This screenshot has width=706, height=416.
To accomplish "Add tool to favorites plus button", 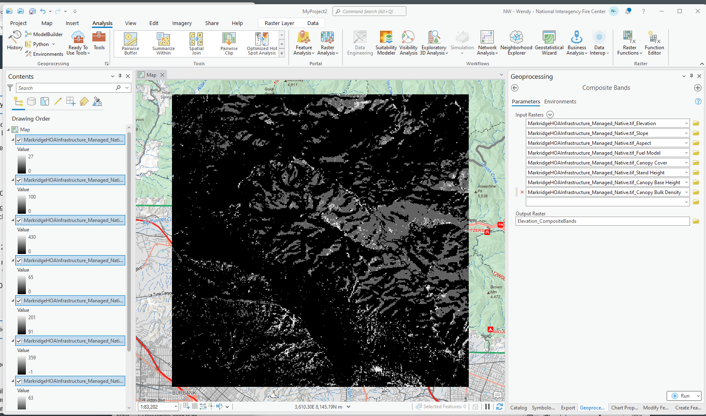I will [698, 88].
